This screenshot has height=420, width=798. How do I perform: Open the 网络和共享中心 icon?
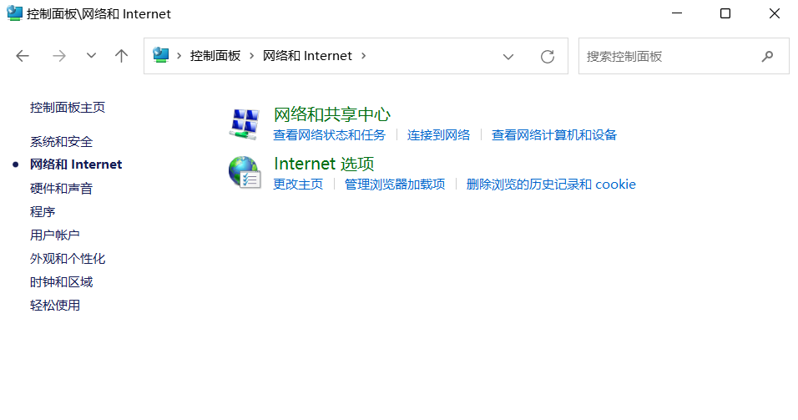point(245,124)
